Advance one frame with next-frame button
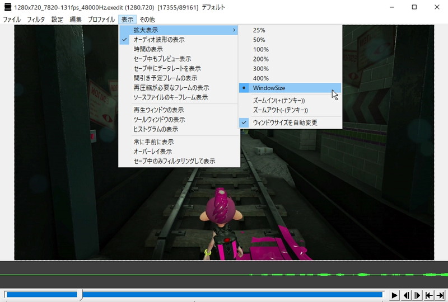This screenshot has height=302, width=448. pos(417,295)
